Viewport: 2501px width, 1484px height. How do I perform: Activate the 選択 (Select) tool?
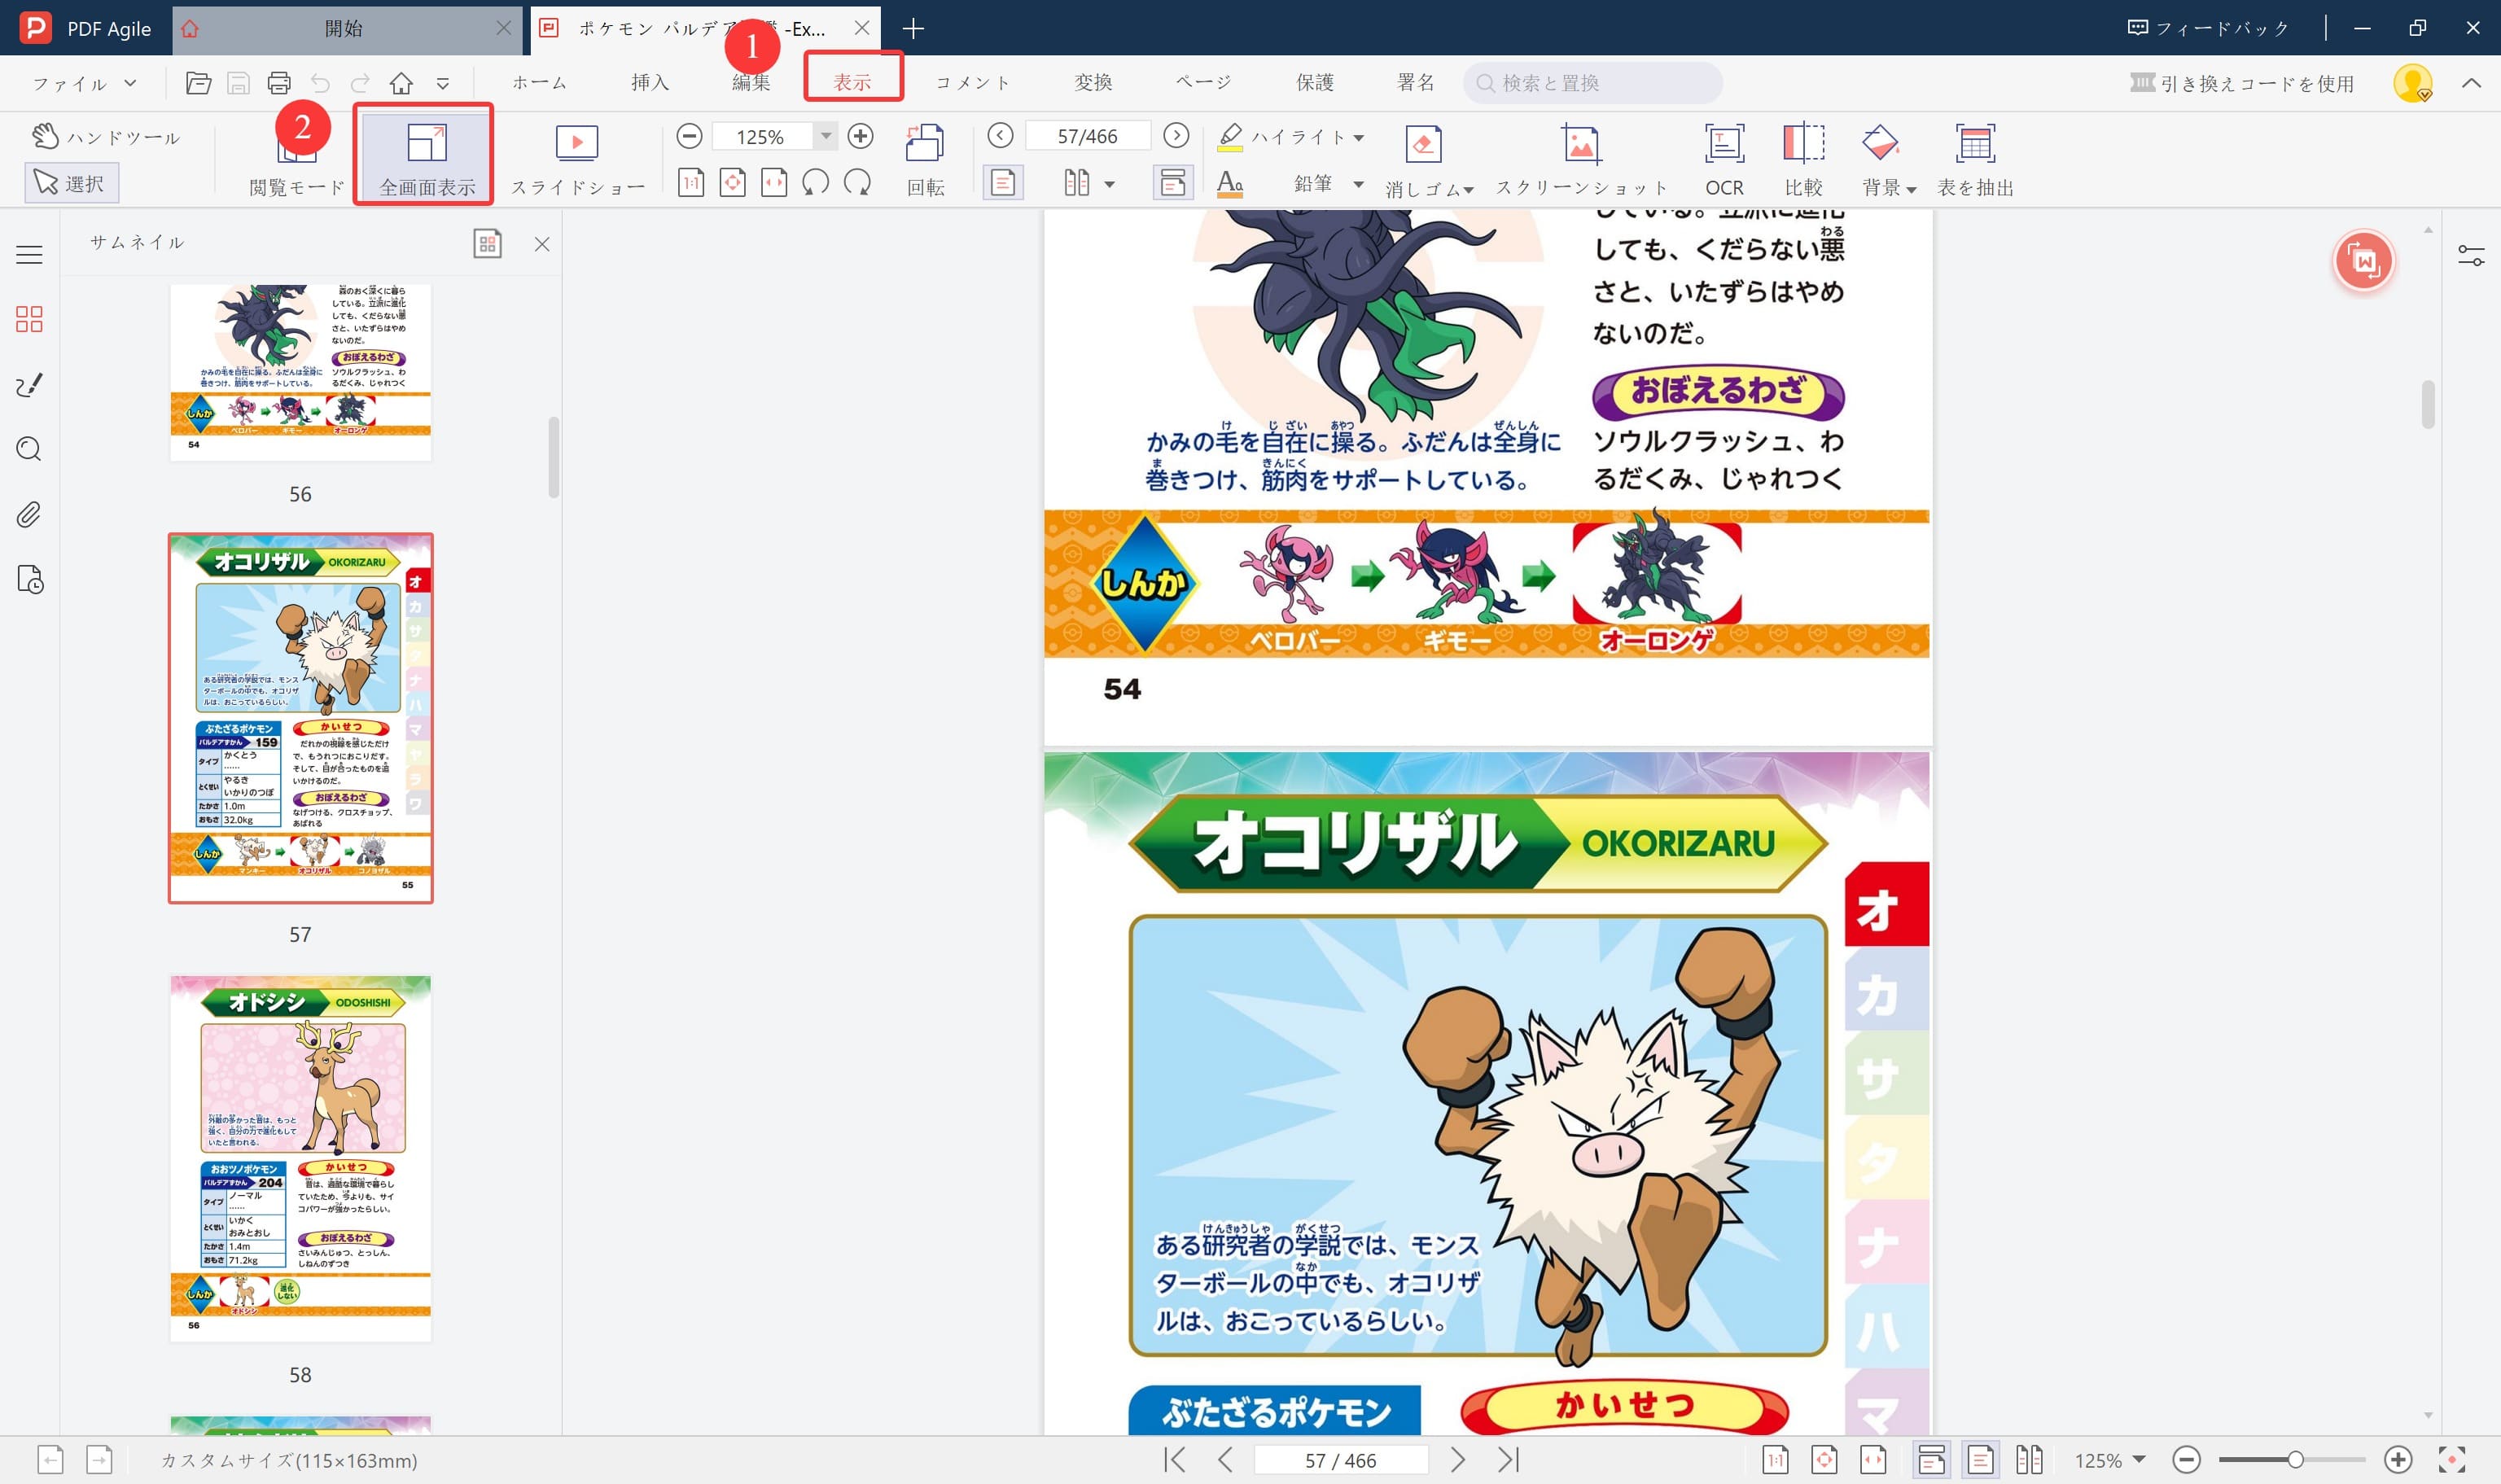[x=71, y=182]
